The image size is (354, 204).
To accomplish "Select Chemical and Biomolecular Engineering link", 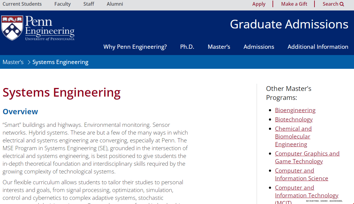I will [293, 136].
